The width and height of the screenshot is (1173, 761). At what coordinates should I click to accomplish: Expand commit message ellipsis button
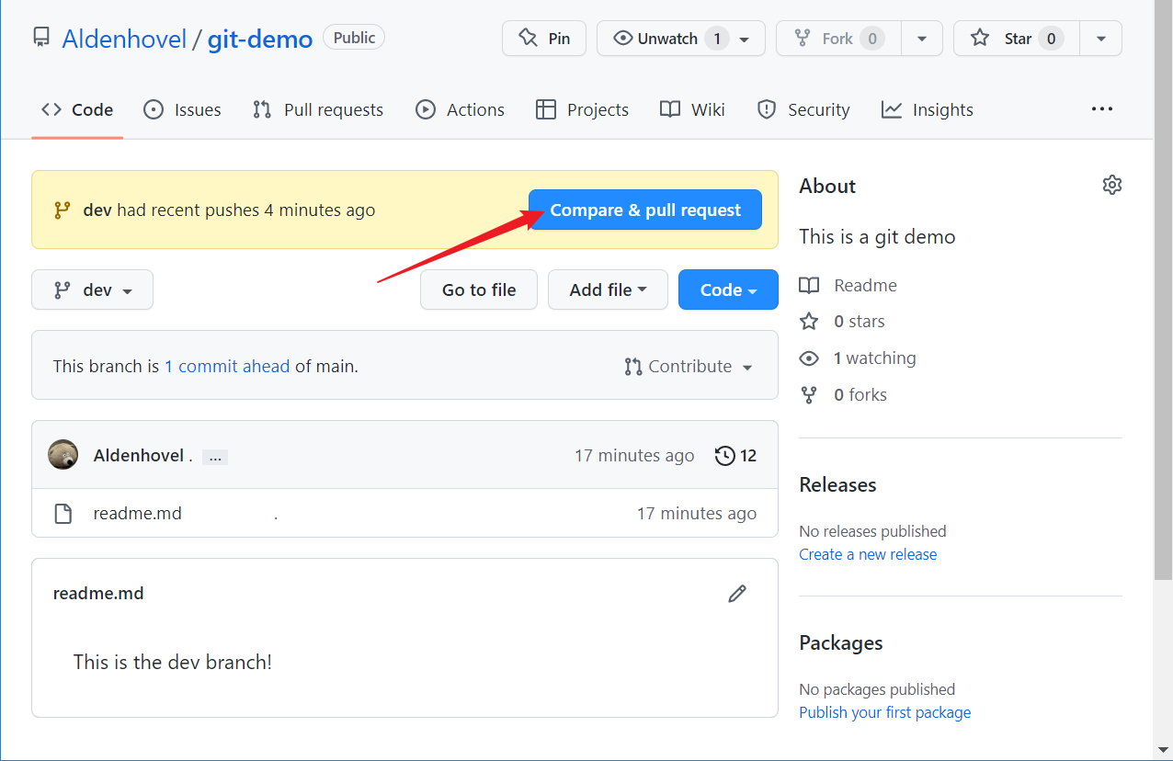tap(215, 457)
